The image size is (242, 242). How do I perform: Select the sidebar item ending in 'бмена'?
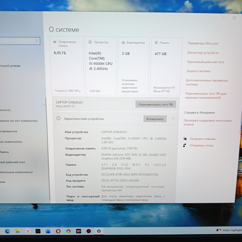coord(4,152)
